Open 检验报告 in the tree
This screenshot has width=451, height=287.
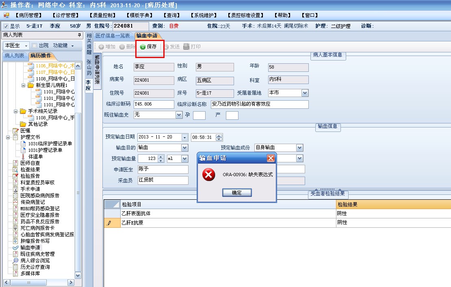click(30, 176)
